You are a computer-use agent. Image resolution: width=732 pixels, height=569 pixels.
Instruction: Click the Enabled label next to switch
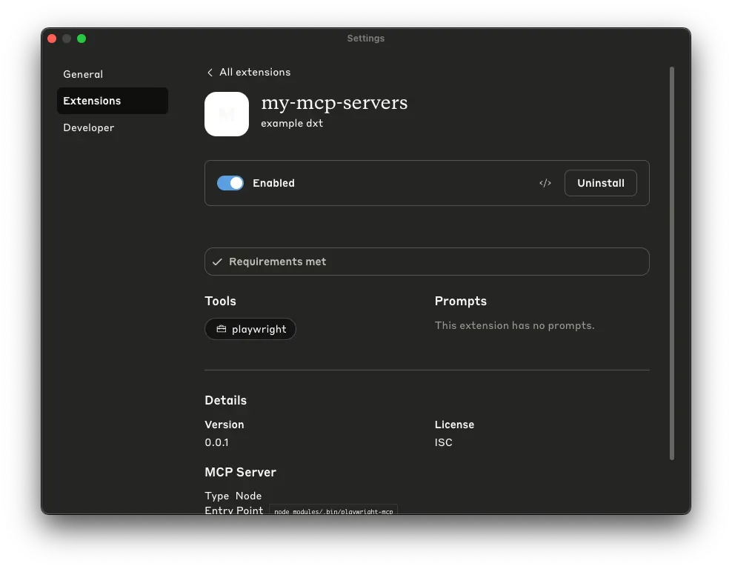[273, 183]
